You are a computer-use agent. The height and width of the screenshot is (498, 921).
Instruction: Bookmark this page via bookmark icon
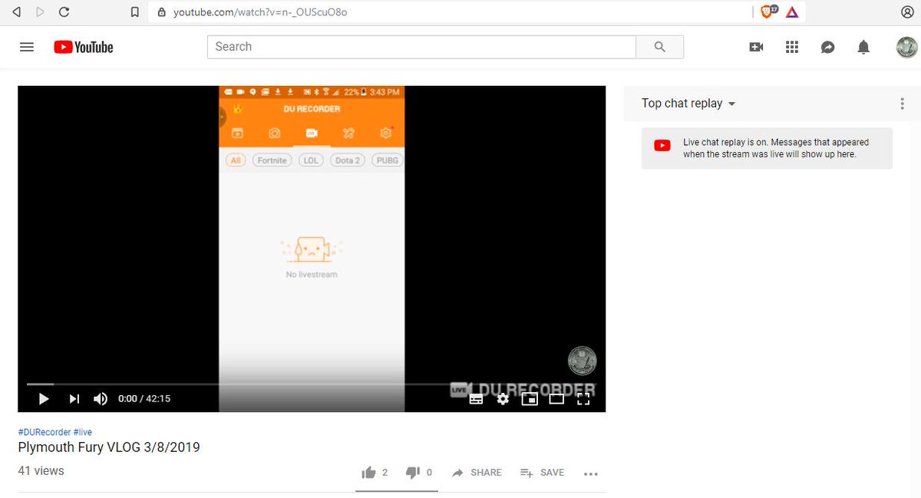(x=135, y=12)
